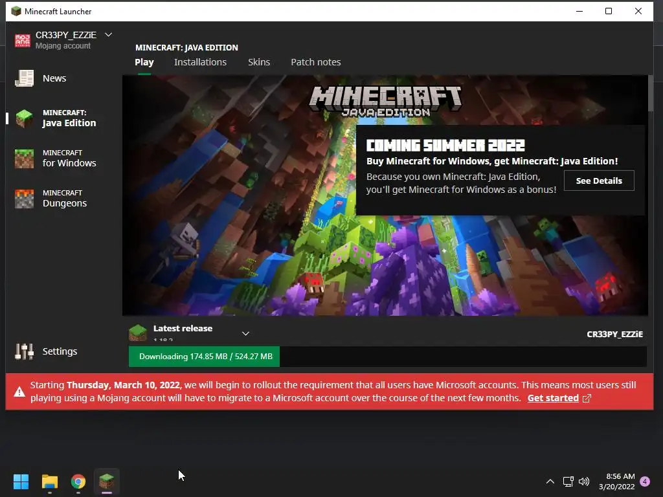663x497 pixels.
Task: Select Minecraft for Windows label
Action: (69, 159)
